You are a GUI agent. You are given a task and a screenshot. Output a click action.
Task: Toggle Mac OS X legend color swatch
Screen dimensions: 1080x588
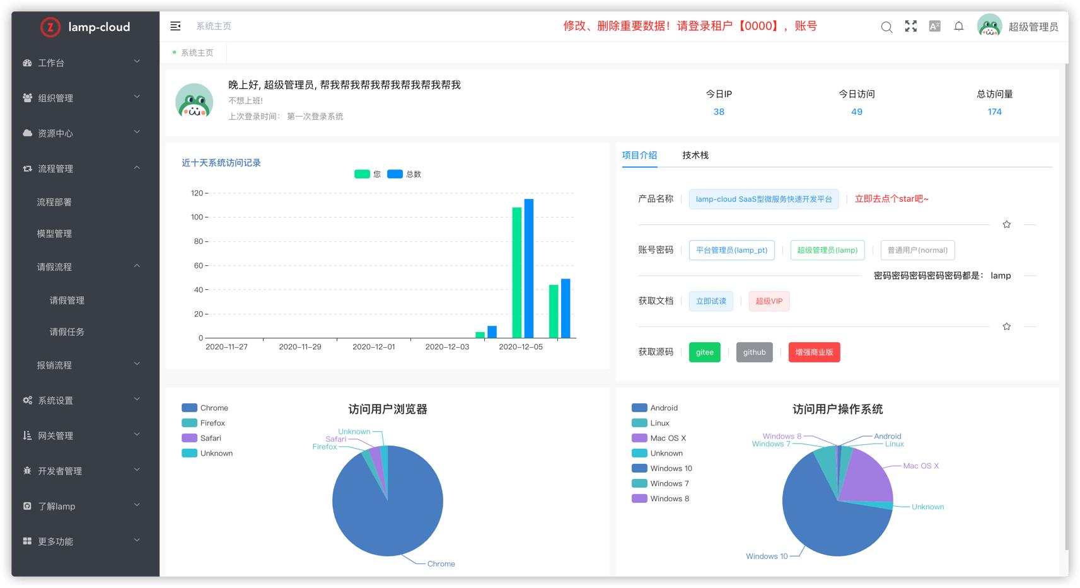coord(639,438)
